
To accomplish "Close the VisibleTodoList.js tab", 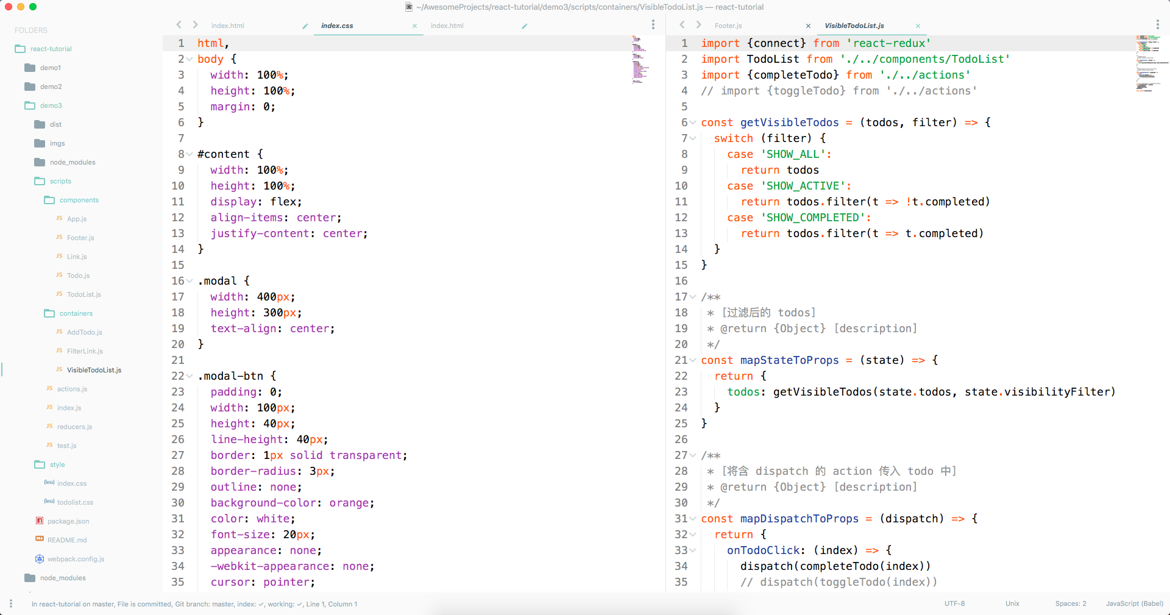I will pos(918,26).
